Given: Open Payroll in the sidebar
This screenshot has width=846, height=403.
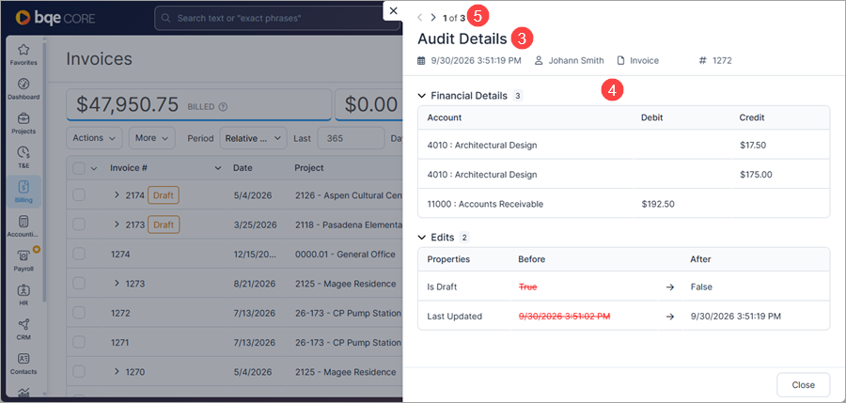Looking at the screenshot, I should click(23, 260).
